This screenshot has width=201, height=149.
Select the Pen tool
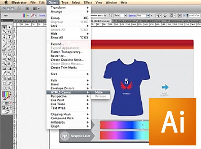point(4,37)
